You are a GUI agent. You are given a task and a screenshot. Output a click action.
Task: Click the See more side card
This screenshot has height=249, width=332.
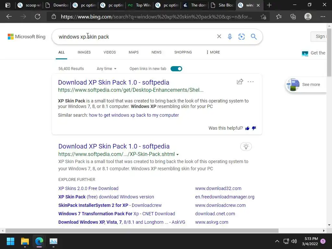click(x=306, y=85)
